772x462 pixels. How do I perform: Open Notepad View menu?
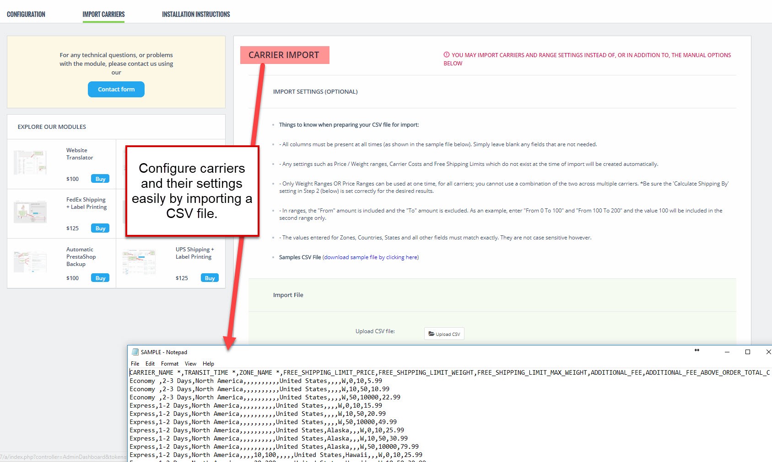point(190,364)
